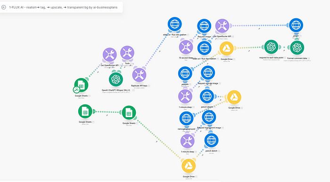Open the Request image HTTP module
330x182 pixels.
(x=204, y=26)
